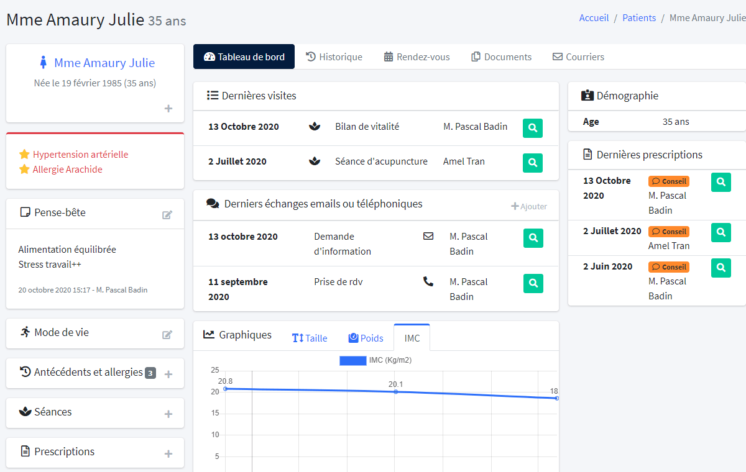Click 'Née le 19 février 1985 (35 ans)' text
Viewport: 746px width, 472px height.
(x=95, y=83)
